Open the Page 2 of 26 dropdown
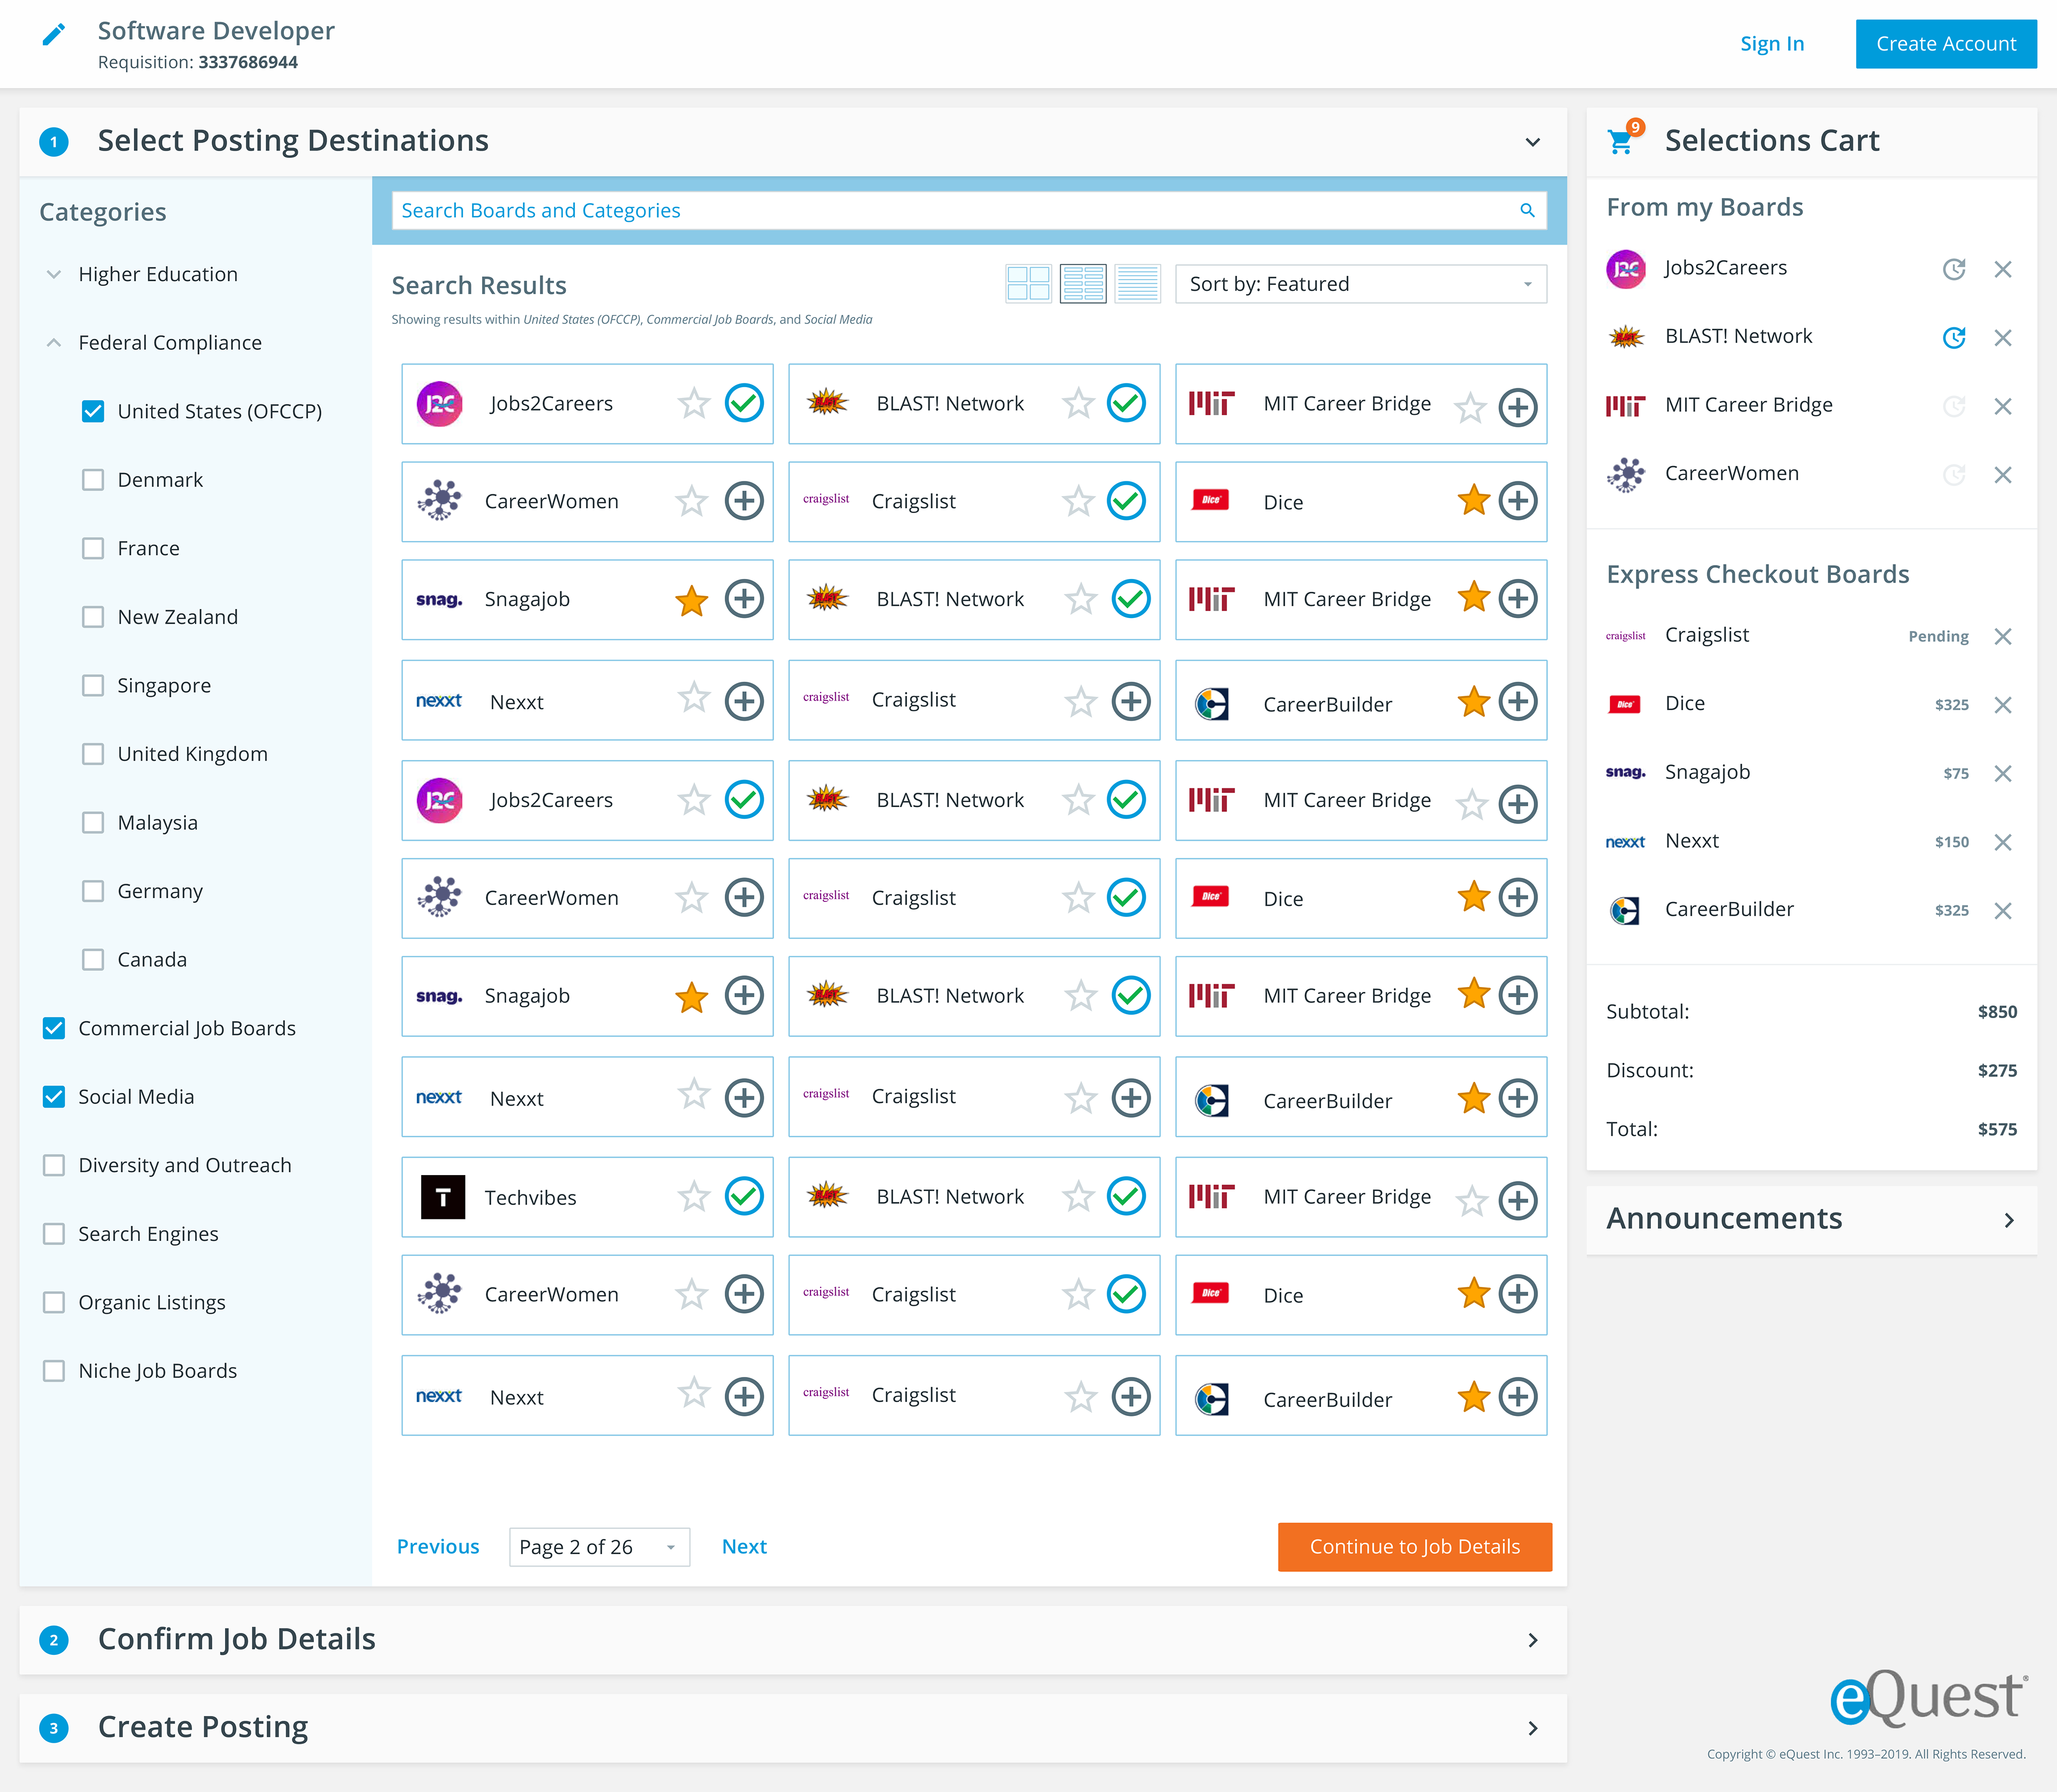2057x1792 pixels. tap(599, 1547)
